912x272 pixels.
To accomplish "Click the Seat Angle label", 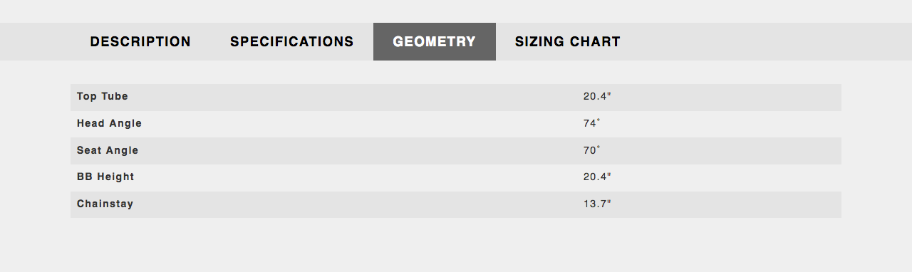I will click(108, 150).
